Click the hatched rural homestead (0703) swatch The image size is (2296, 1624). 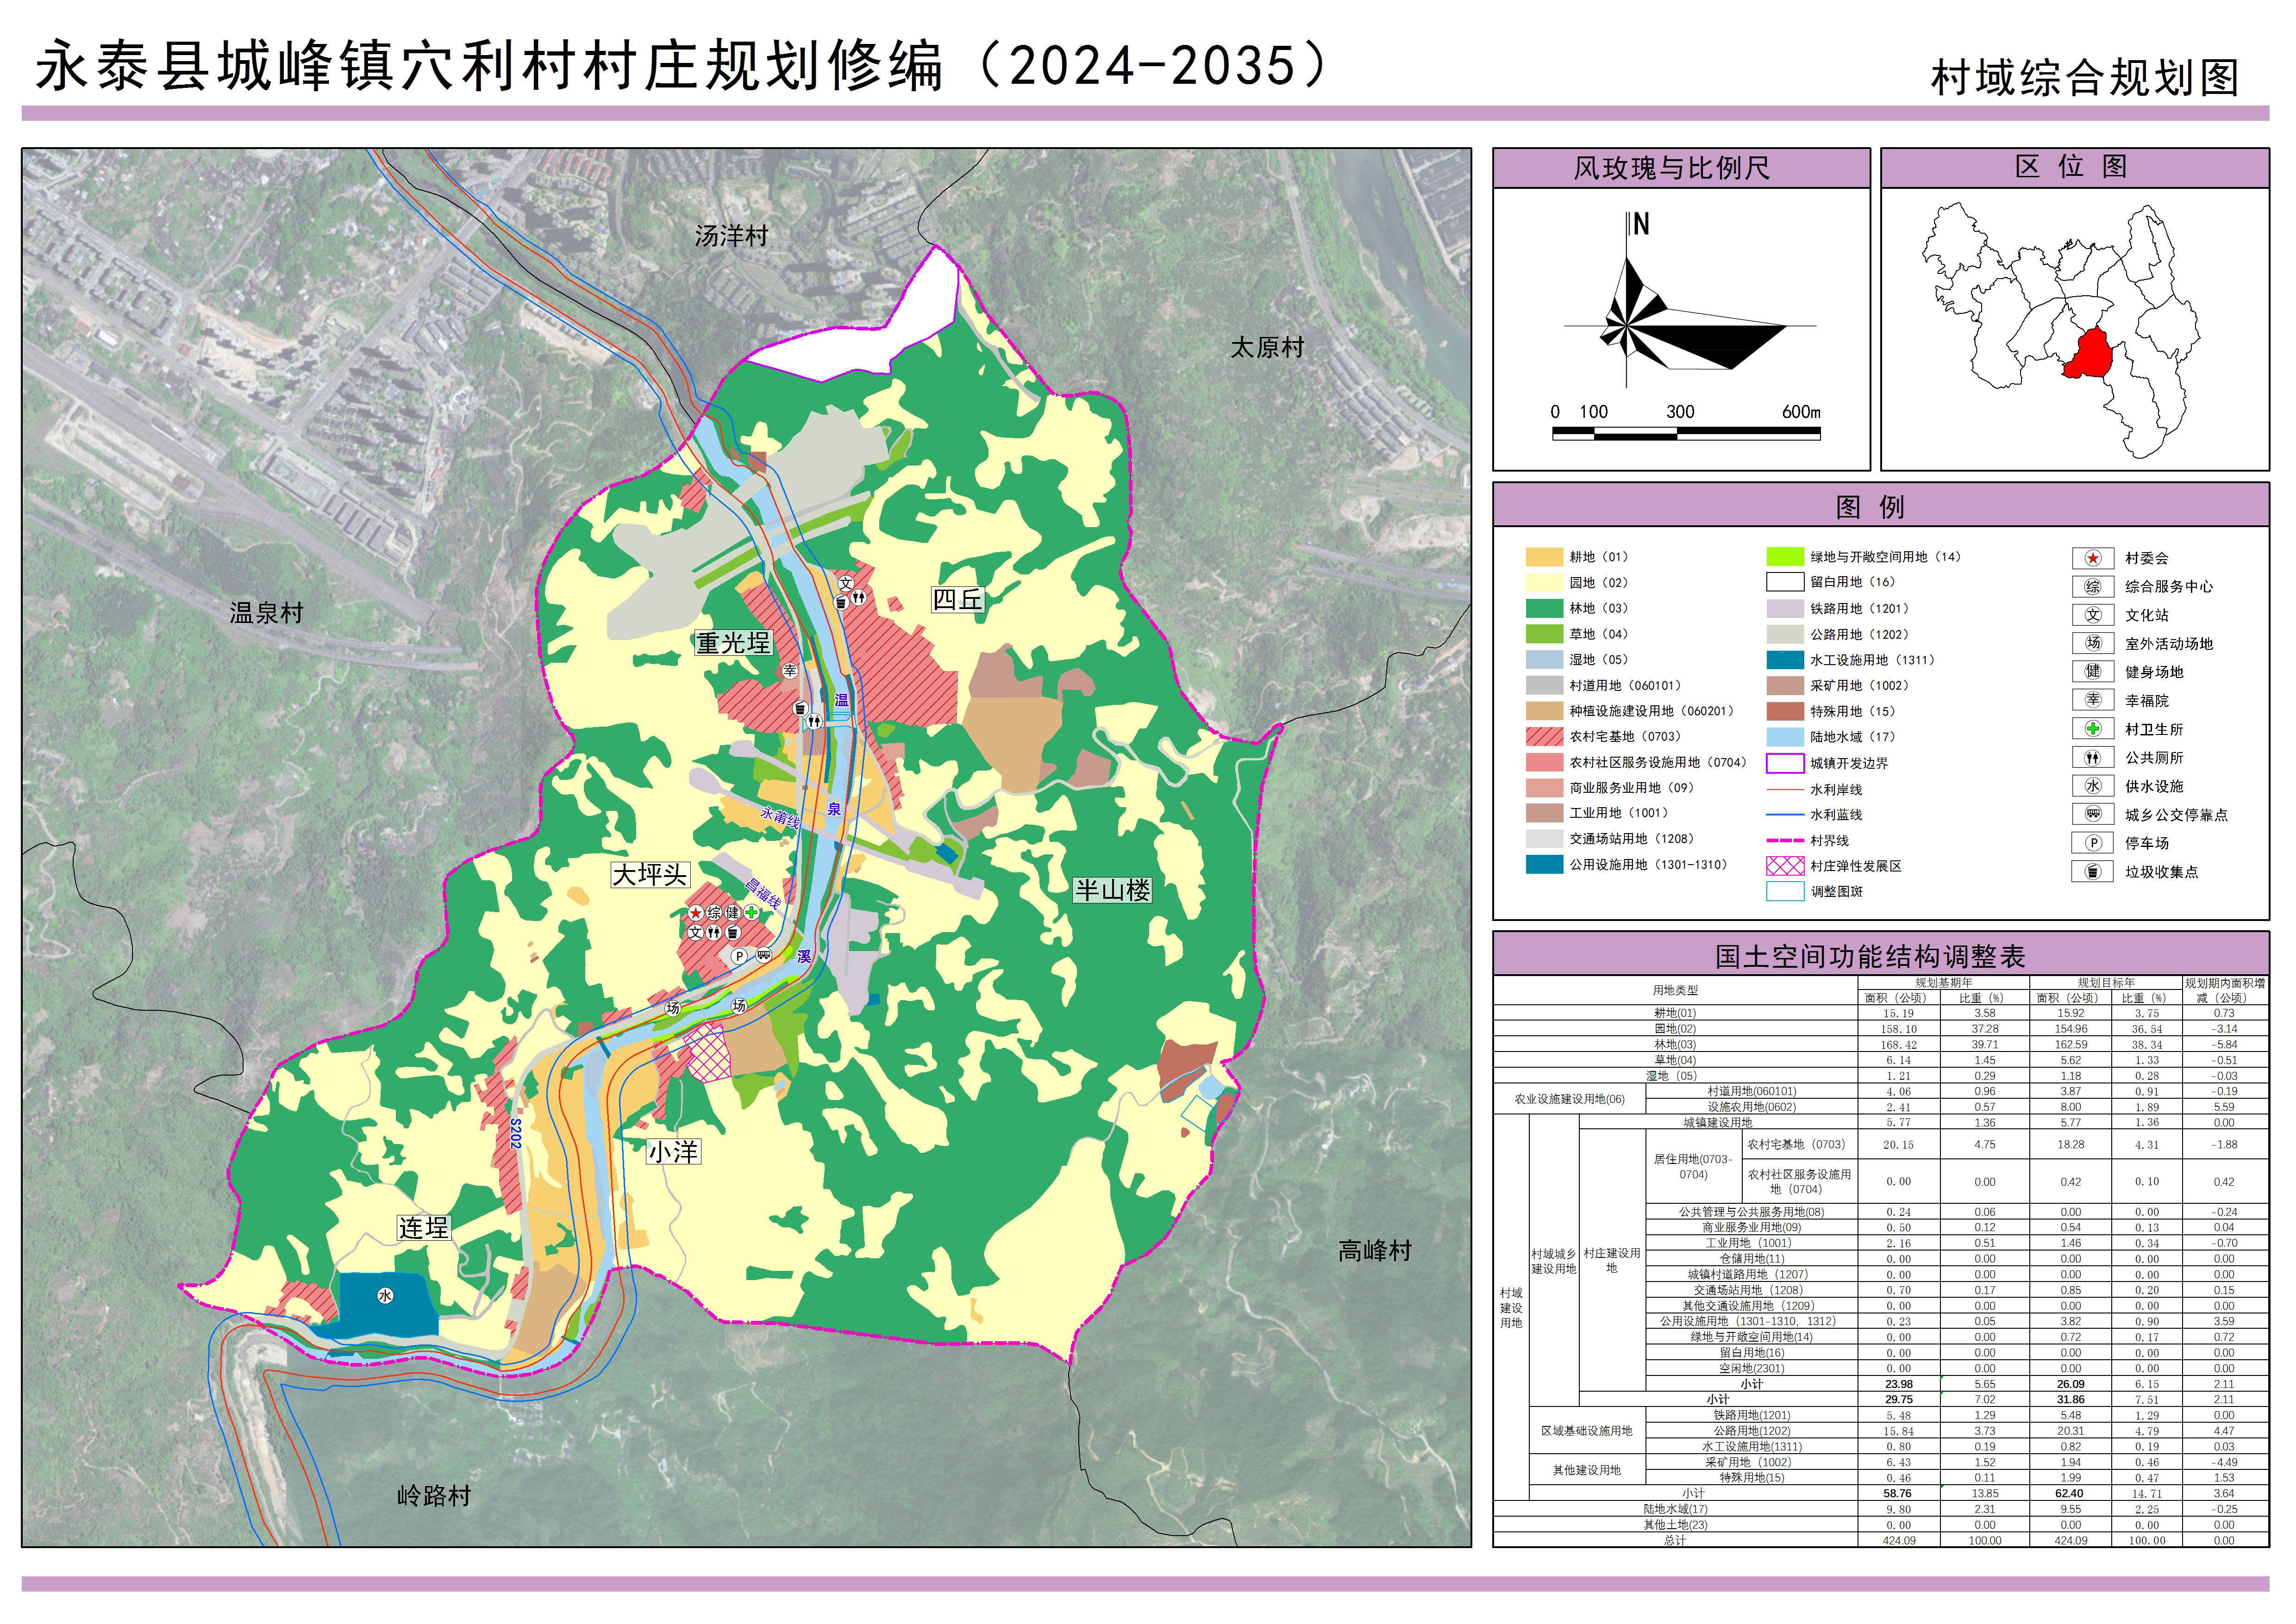1544,736
